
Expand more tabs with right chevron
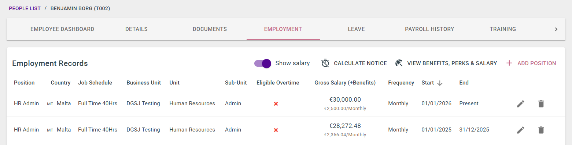pyautogui.click(x=556, y=29)
